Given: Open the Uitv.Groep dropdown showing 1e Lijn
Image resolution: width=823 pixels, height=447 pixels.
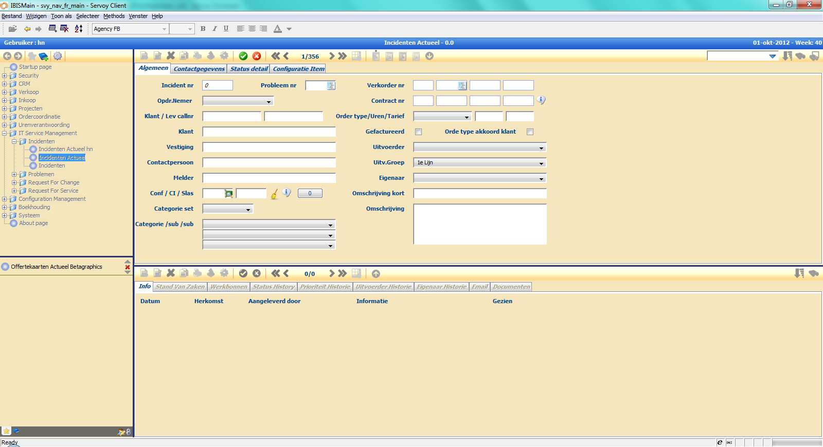Looking at the screenshot, I should click(480, 162).
